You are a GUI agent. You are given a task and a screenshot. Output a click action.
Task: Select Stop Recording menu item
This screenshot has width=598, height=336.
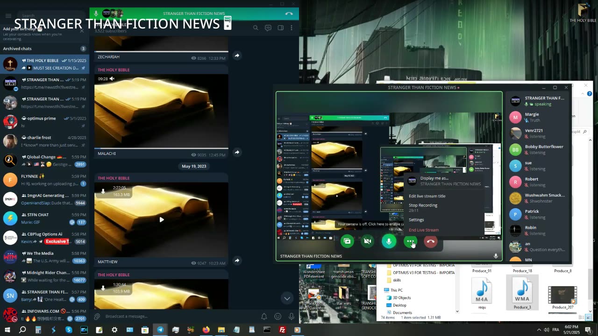click(445, 208)
